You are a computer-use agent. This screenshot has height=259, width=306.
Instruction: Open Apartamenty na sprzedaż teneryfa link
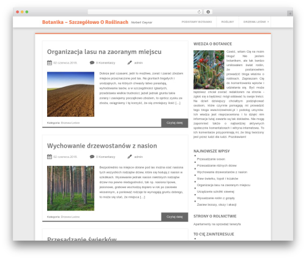tap(217, 224)
